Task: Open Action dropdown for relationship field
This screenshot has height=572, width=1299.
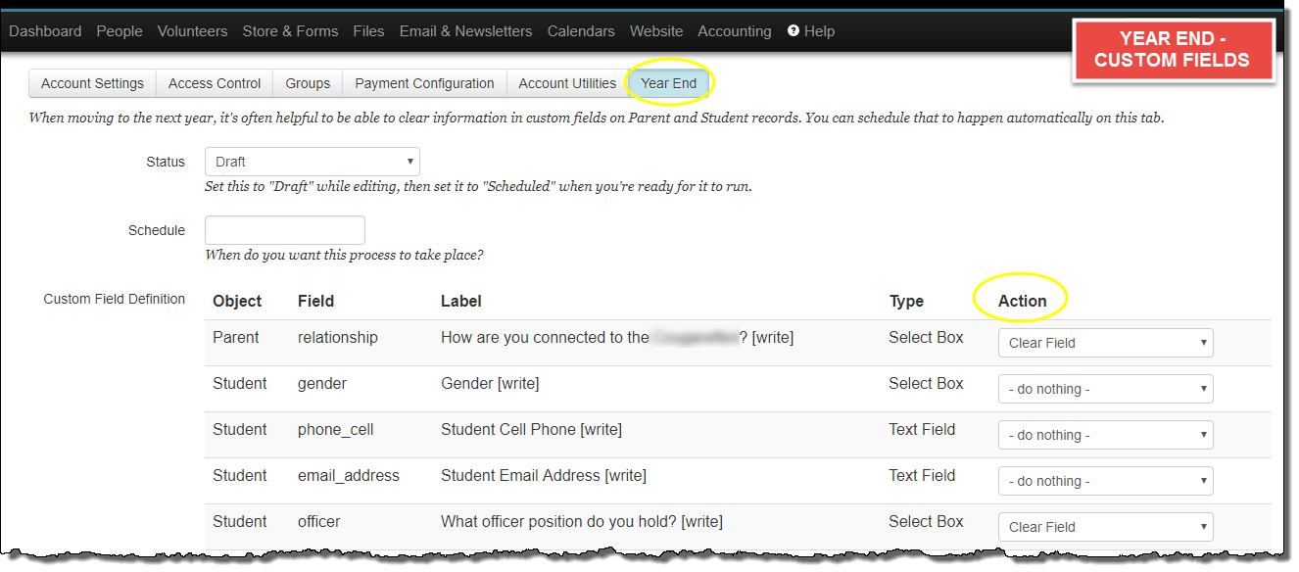Action: pos(1106,343)
